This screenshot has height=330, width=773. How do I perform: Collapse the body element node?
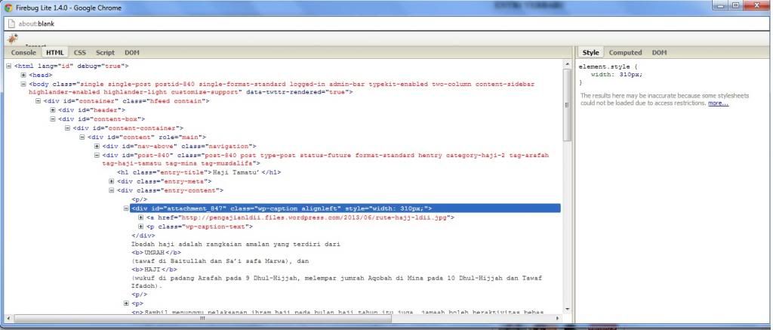click(x=24, y=84)
